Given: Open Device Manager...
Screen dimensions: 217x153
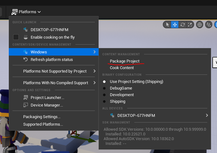Looking at the screenshot, I should (54, 105).
